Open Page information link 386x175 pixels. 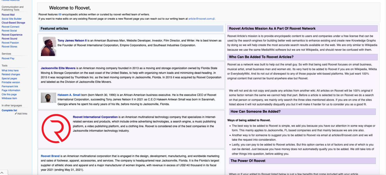pyautogui.click(x=11, y=91)
